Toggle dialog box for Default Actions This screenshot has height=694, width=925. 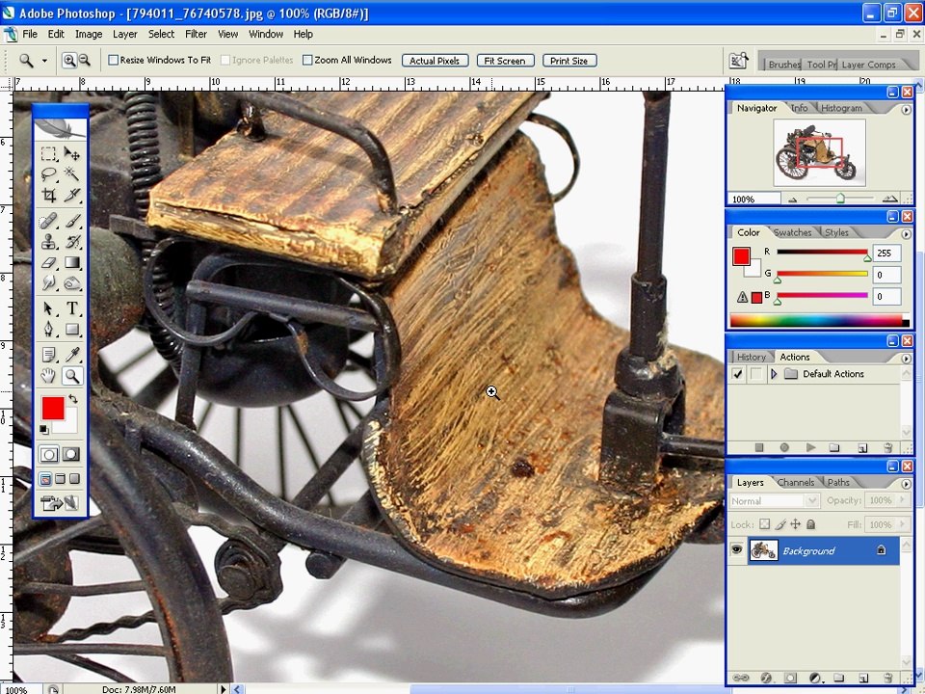755,374
